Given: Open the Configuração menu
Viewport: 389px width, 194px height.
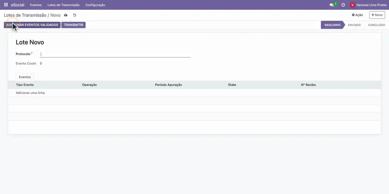Looking at the screenshot, I should tap(95, 5).
